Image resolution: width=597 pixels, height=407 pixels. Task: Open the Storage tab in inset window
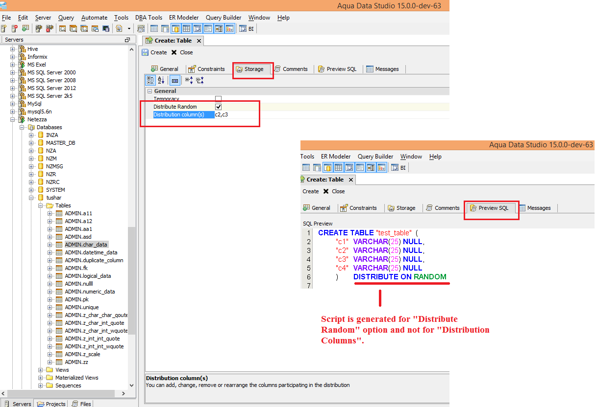[x=401, y=208]
